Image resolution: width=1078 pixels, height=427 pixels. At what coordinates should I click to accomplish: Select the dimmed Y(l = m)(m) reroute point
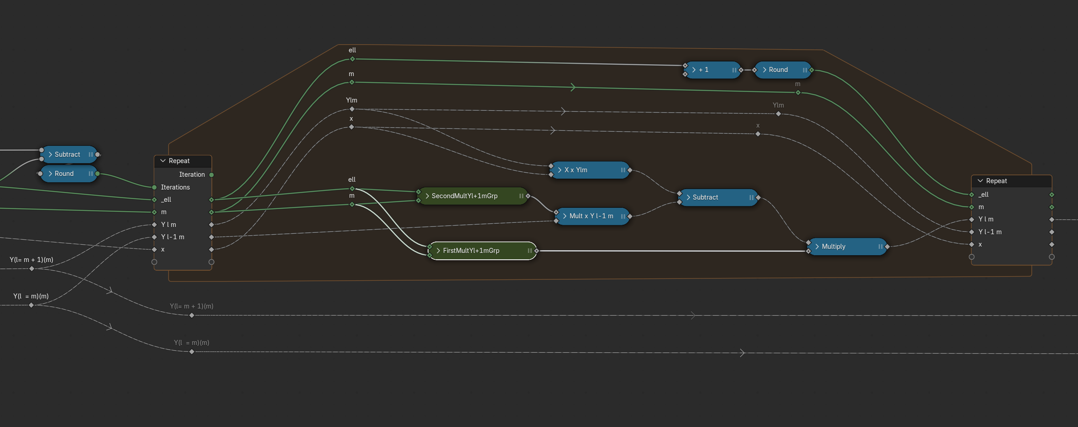pos(192,351)
